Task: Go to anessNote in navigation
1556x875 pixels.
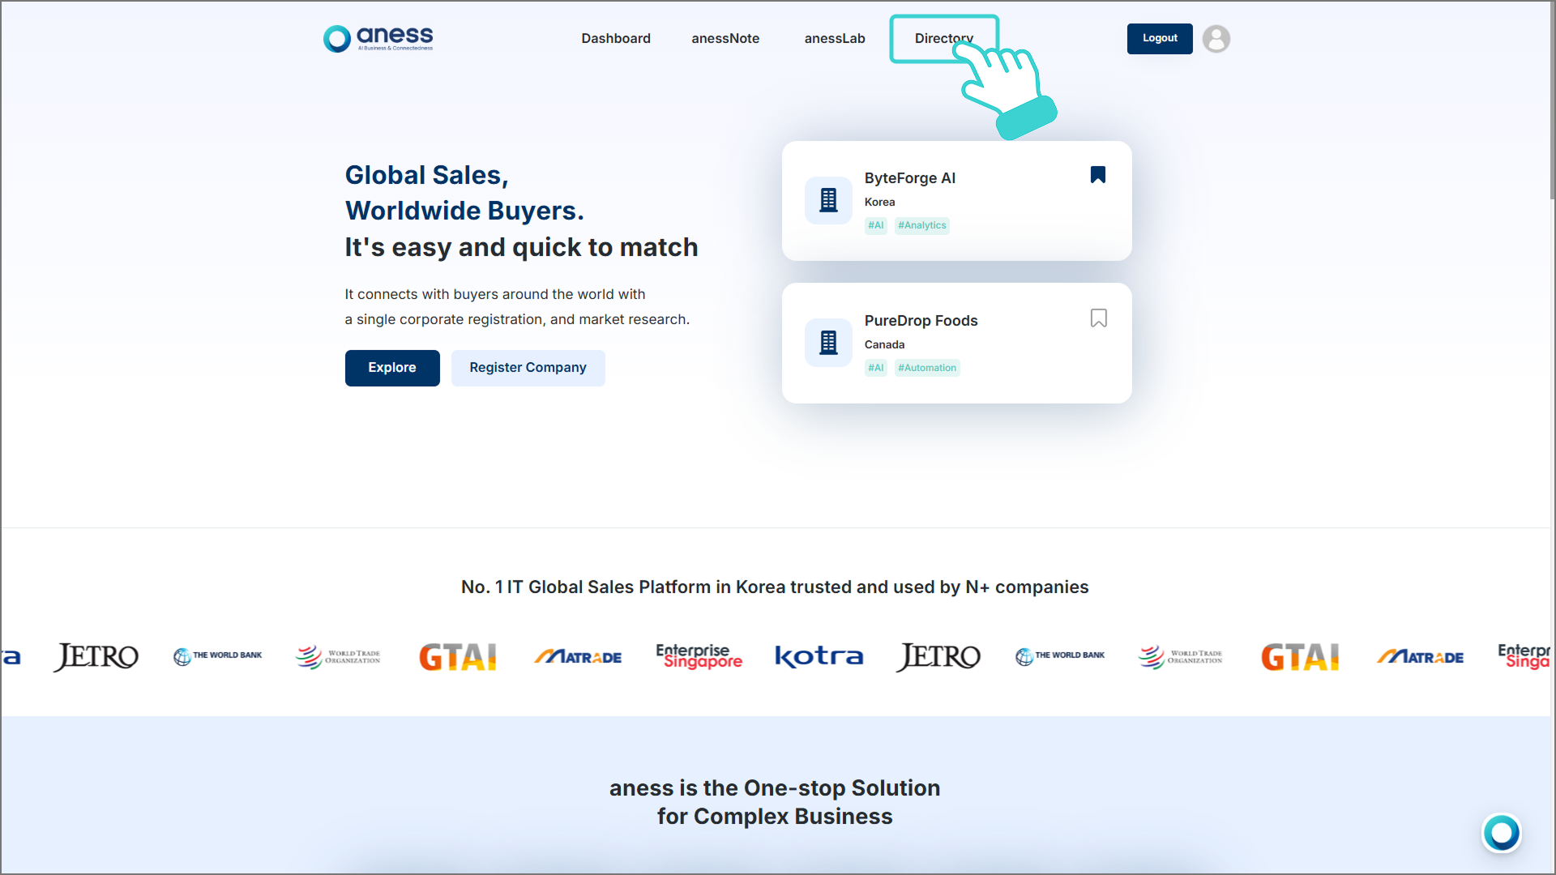Action: point(725,39)
